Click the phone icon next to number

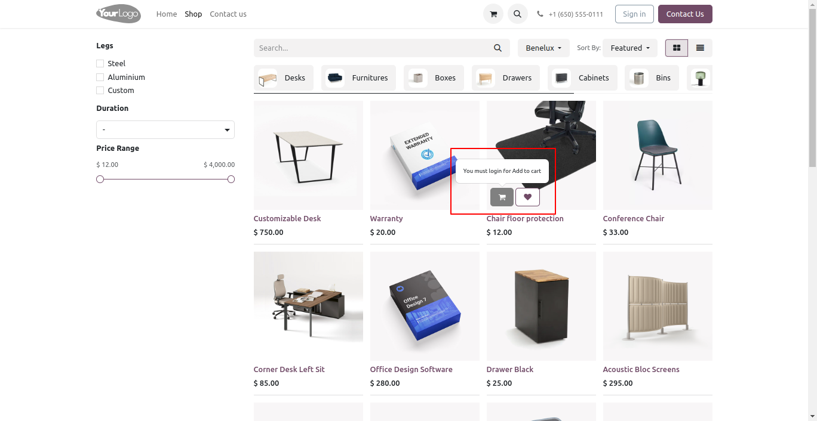click(540, 14)
